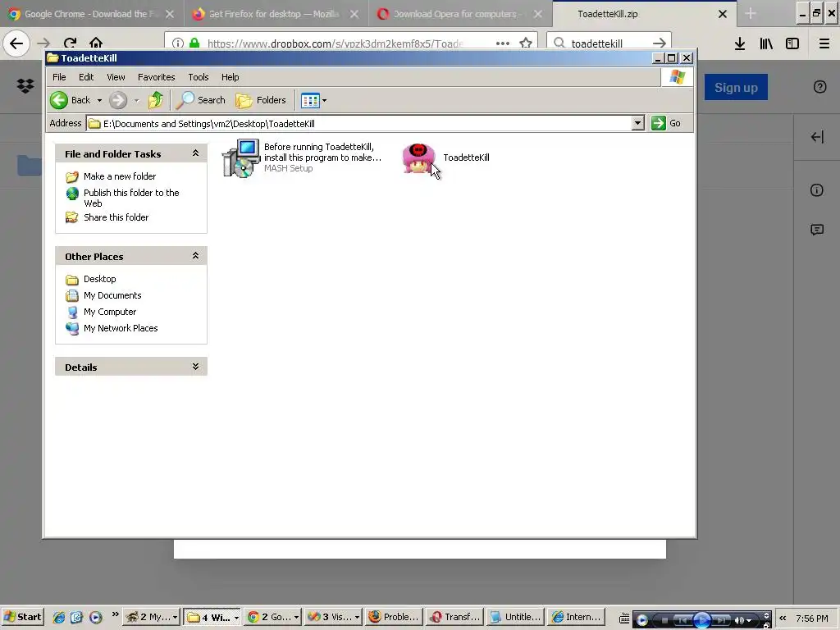
Task: Open the media player volume dropdown
Action: pos(749,621)
